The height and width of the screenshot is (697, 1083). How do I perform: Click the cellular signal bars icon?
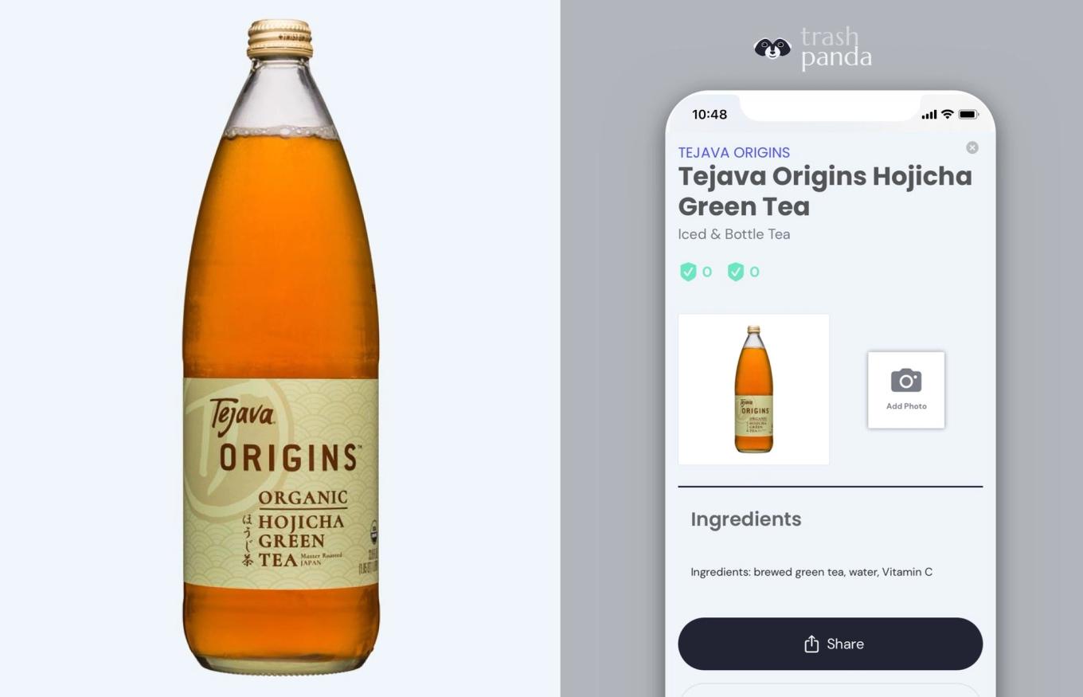[x=929, y=115]
